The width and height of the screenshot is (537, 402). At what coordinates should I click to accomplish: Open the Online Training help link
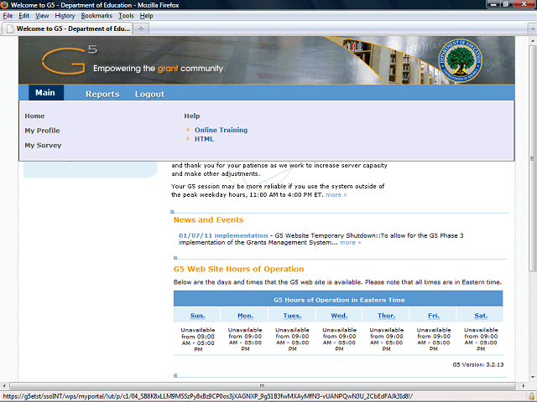pyautogui.click(x=221, y=130)
